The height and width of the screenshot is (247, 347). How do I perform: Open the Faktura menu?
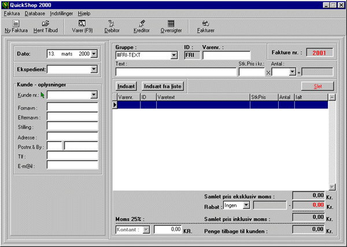tap(12, 13)
